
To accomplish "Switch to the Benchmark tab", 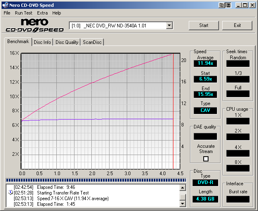I will pyautogui.click(x=18, y=41).
